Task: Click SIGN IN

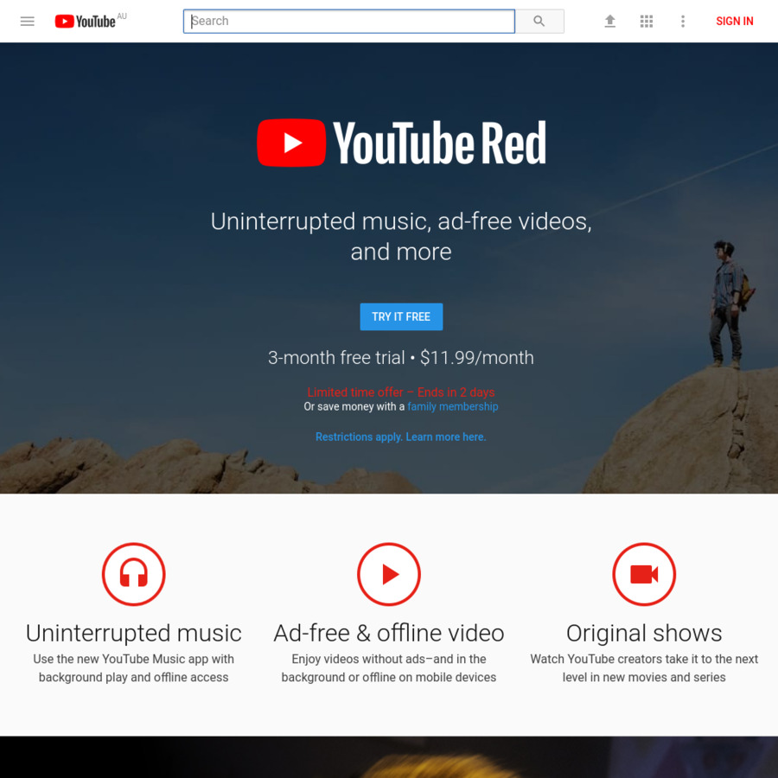Action: click(734, 22)
